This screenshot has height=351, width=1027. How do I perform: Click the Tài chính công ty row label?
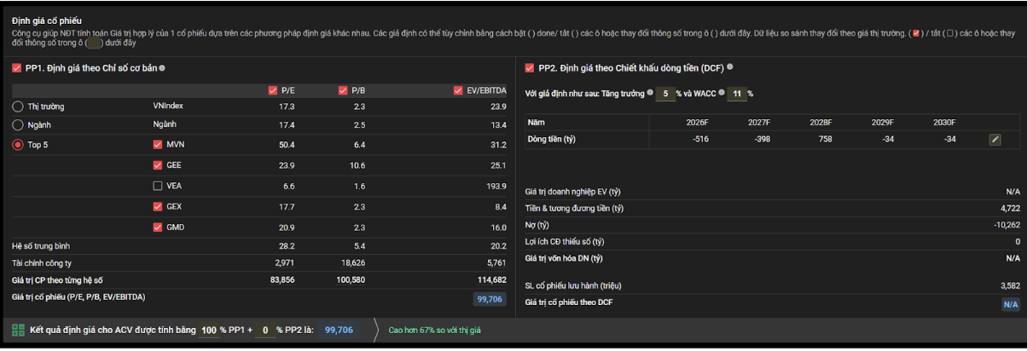point(42,263)
